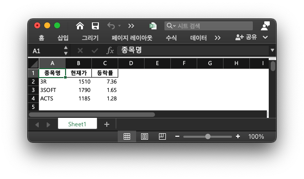Screen dimensions: 304x179
Task: Switch to Normal grid view
Action: [127, 136]
